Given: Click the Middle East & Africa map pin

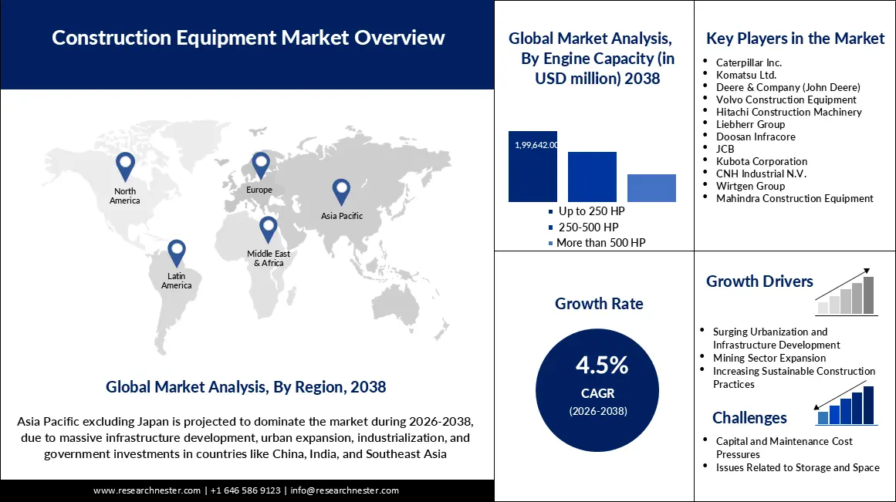Looking at the screenshot, I should pos(268,230).
